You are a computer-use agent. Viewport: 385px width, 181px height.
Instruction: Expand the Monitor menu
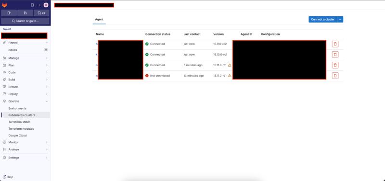point(25,142)
